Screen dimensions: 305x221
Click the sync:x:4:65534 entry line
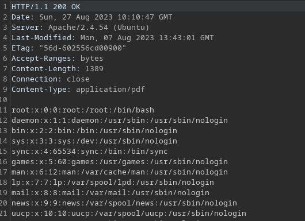point(89,152)
